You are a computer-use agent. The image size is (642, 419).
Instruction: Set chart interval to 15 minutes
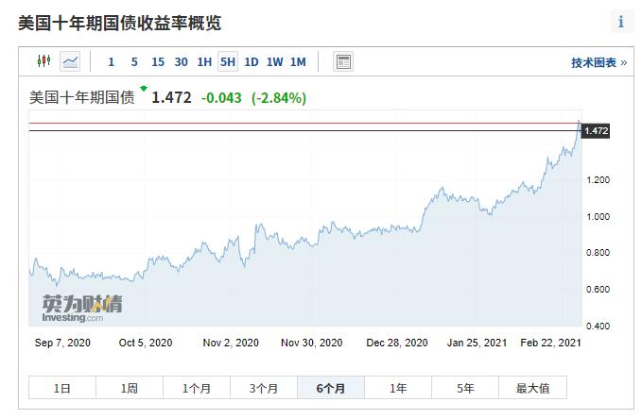pyautogui.click(x=158, y=62)
